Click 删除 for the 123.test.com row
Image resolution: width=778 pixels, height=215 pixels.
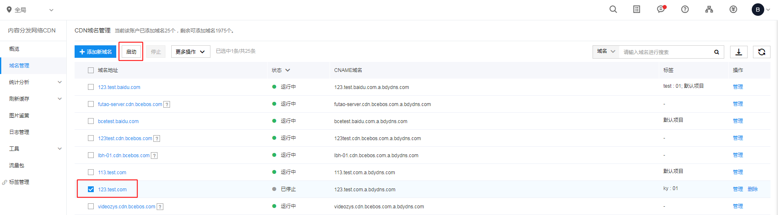click(x=753, y=189)
